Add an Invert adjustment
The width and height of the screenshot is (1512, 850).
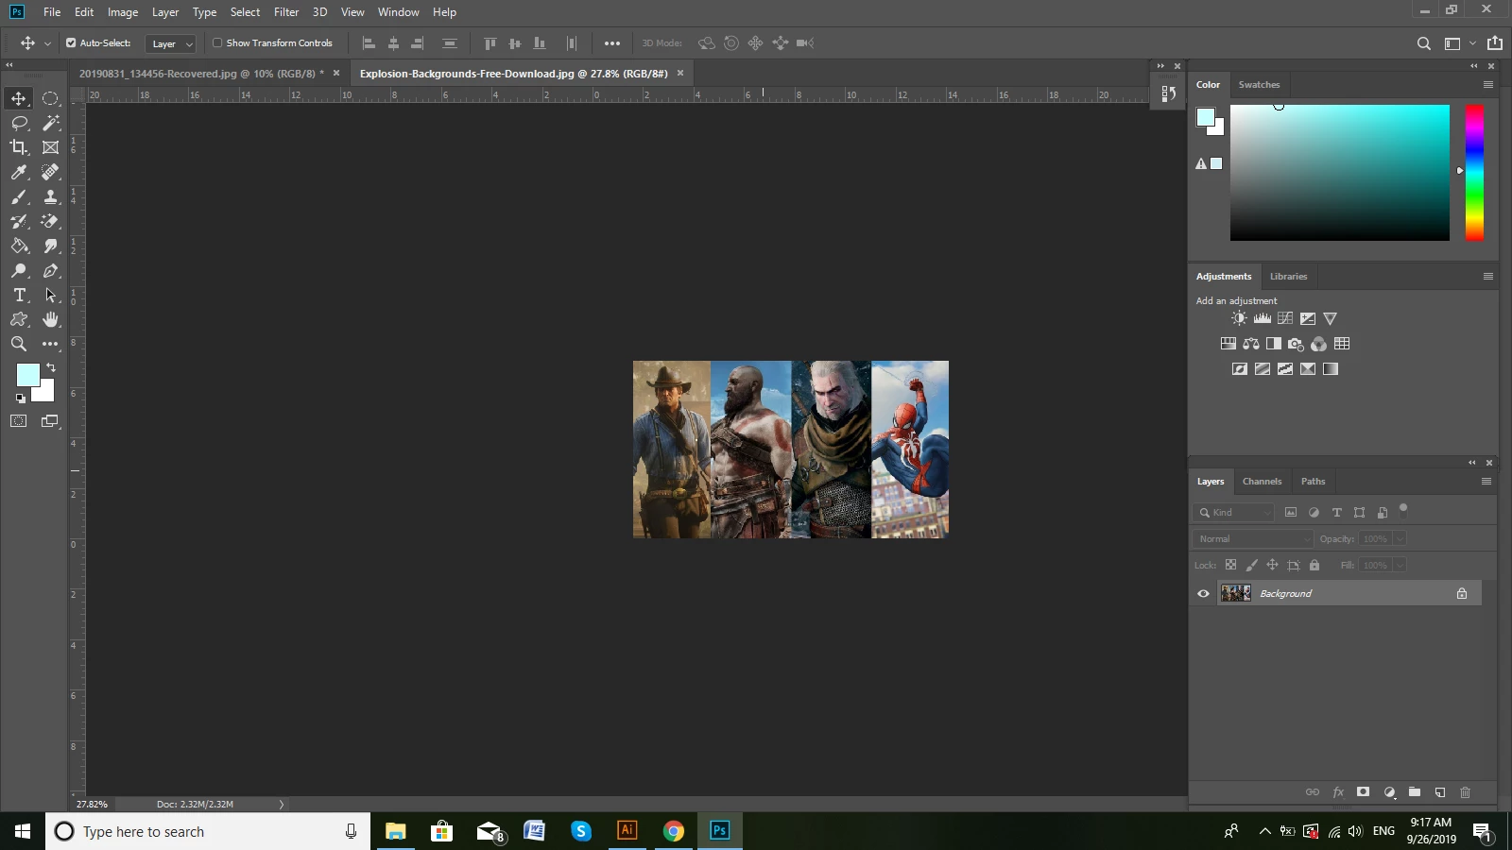pos(1239,369)
